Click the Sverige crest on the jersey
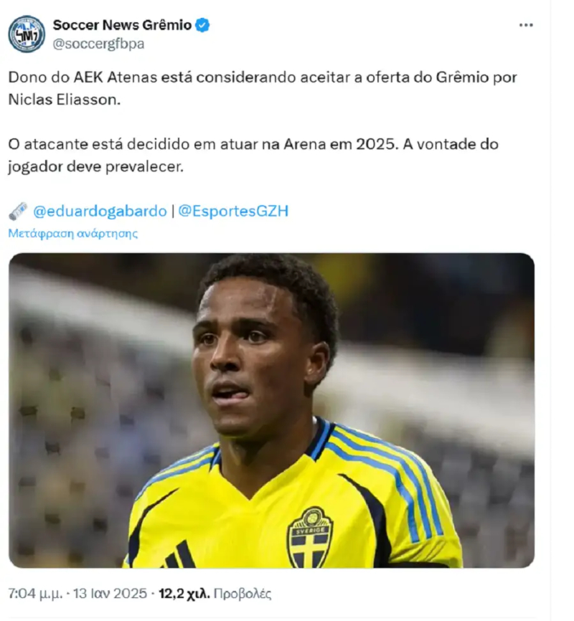 click(310, 537)
